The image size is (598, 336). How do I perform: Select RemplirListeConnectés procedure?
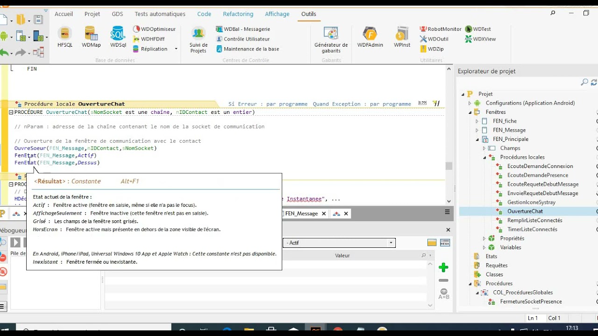click(x=534, y=220)
